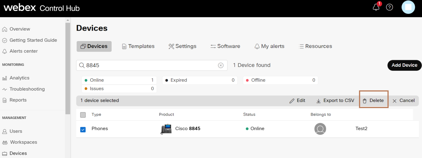This screenshot has width=422, height=158.
Task: Click the sidebar vertical scrollbar
Action: click(x=68, y=68)
